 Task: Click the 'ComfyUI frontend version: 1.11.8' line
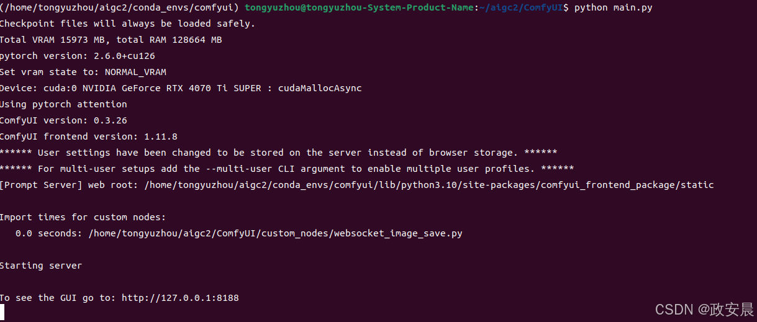pyautogui.click(x=88, y=136)
